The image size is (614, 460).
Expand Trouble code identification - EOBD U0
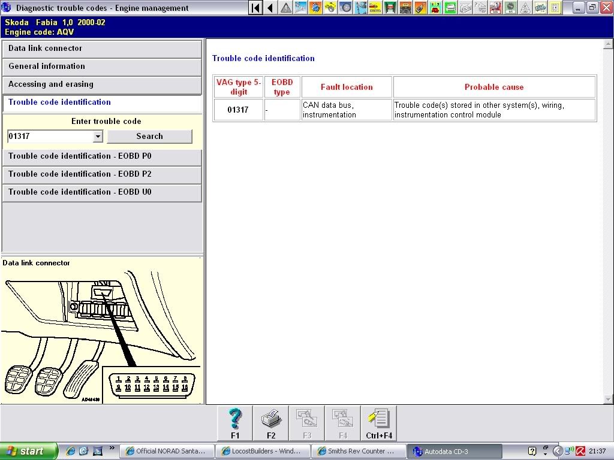pyautogui.click(x=102, y=192)
